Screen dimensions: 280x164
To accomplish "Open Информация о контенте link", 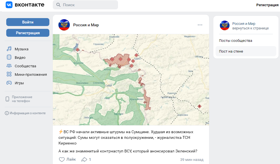I will 27,113.
